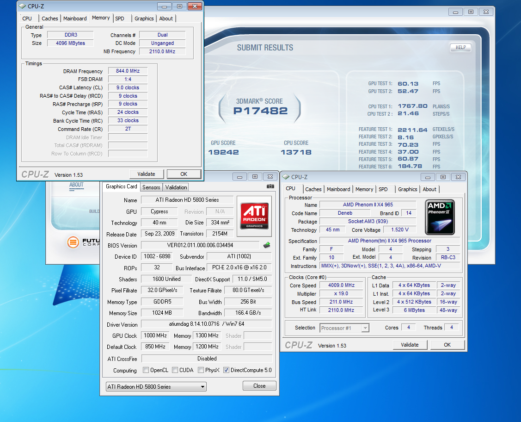Click the CPU-Z title icon in Memory window
This screenshot has width=521, height=422.
22,6
